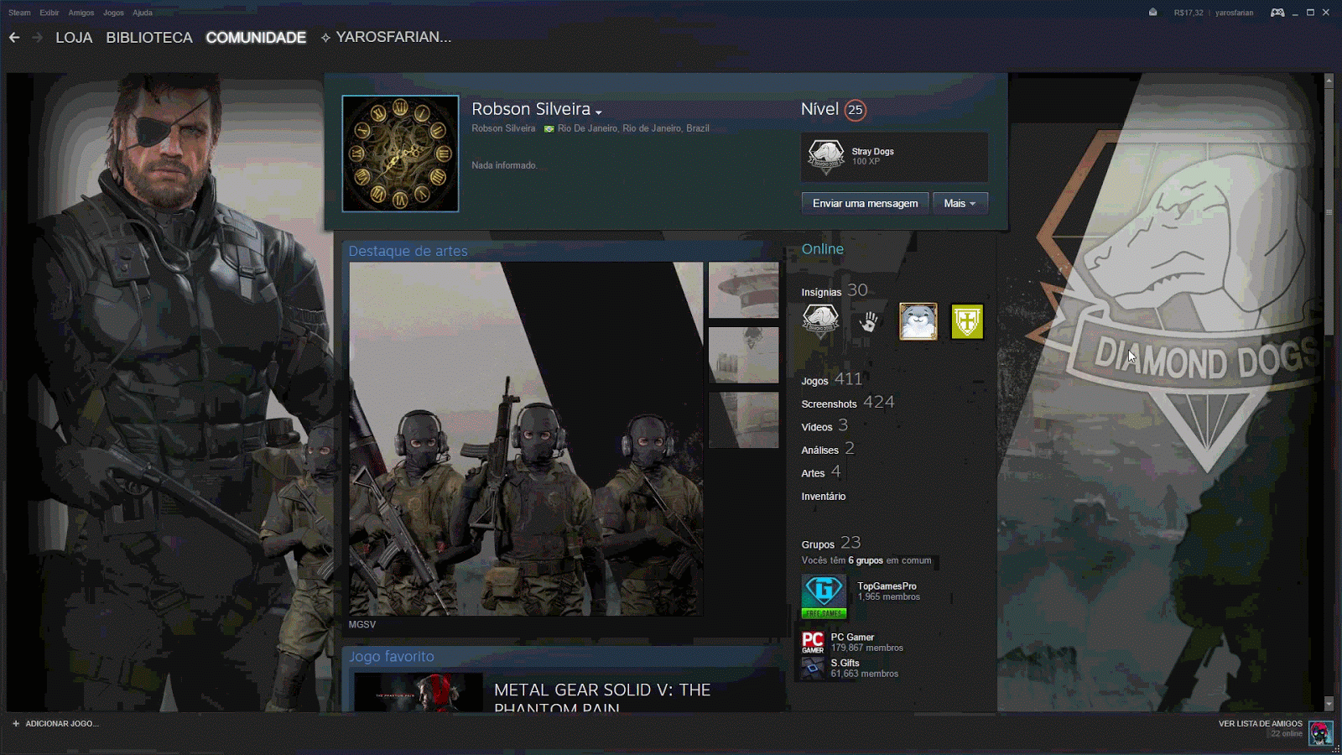The width and height of the screenshot is (1342, 755).
Task: Open the Jogos menu
Action: [113, 13]
